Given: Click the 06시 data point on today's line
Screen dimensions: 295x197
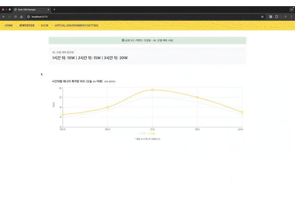Looking at the screenshot, I should [x=108, y=107].
